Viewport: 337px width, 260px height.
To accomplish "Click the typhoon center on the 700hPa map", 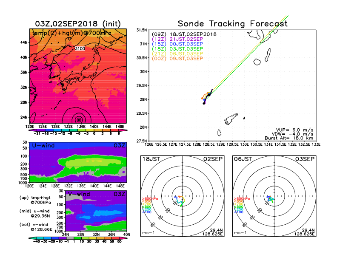I will click(x=78, y=119).
